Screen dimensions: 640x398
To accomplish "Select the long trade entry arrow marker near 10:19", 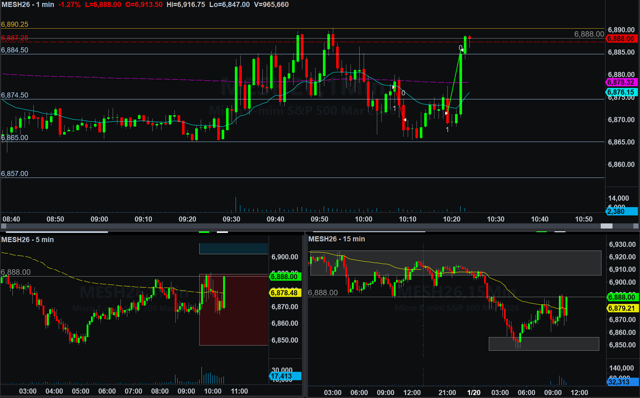I will tap(447, 113).
